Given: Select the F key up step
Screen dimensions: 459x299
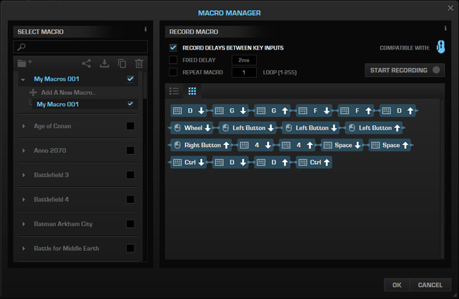Looking at the screenshot, I should coord(356,111).
